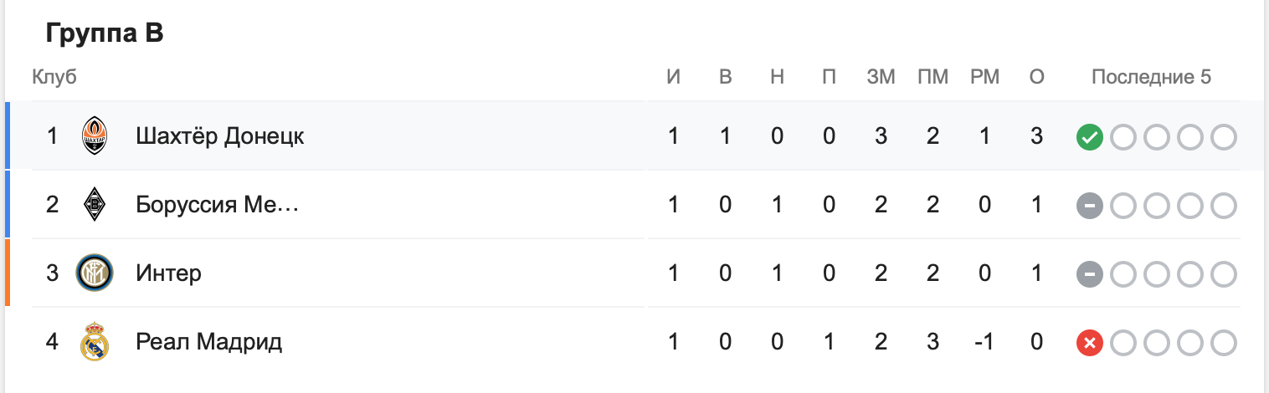Open the Боруссия Ме… team link
The image size is (1269, 393).
[x=218, y=205]
